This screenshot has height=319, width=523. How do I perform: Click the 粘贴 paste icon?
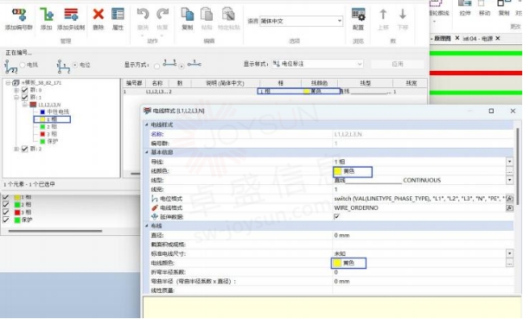[207, 15]
